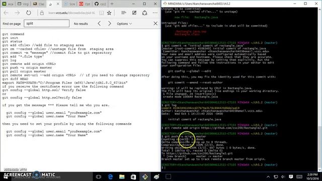Open reading view icon in address bar
Screen dimensions: 322x181
coord(102,13)
